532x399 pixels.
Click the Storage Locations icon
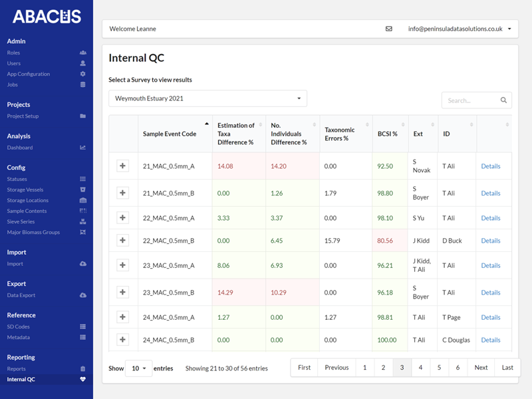[x=82, y=200]
